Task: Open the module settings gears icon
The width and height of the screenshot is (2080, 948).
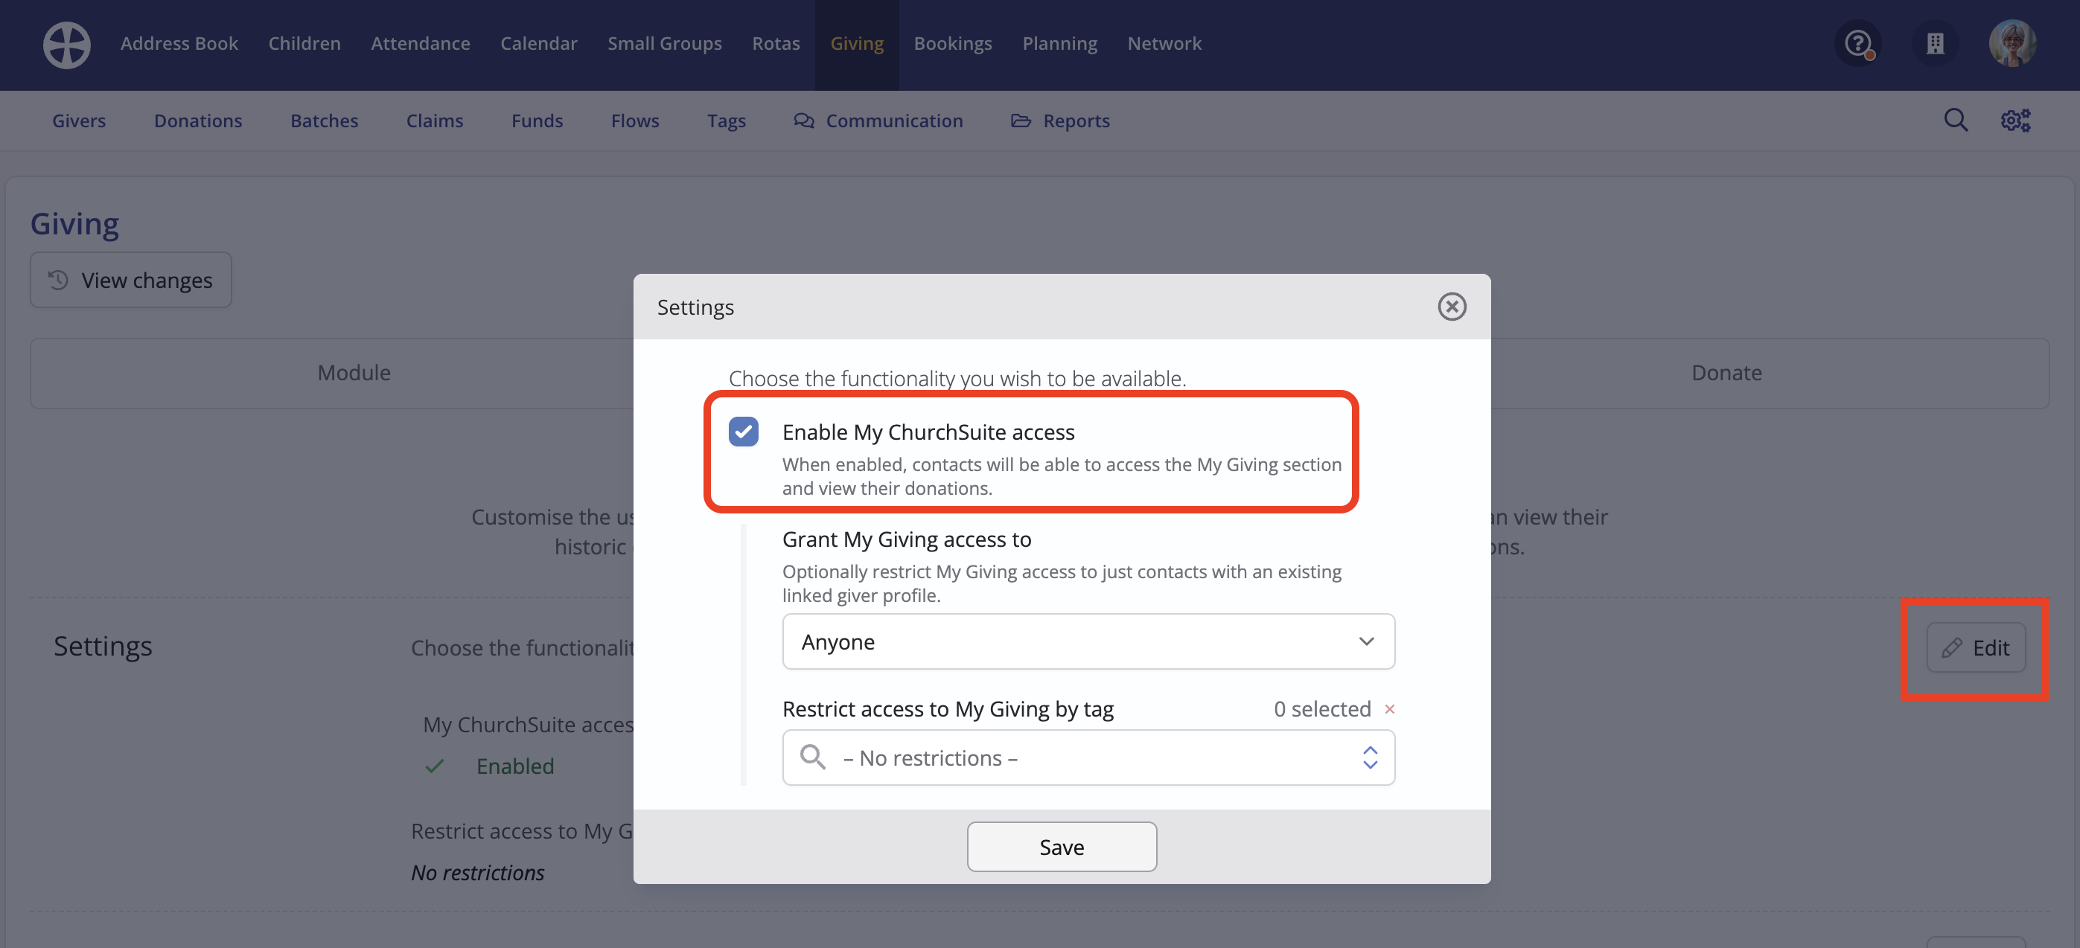Action: click(2015, 121)
